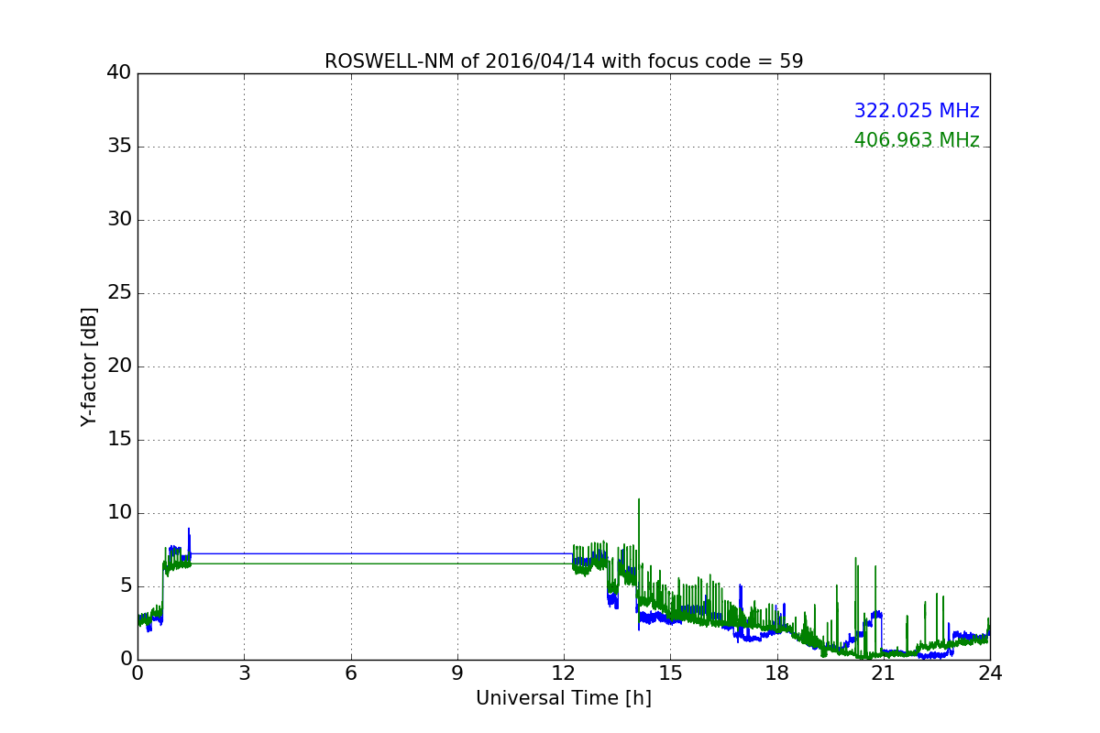Click the x-axis tick label '18'
1100x733 pixels.
tap(776, 673)
